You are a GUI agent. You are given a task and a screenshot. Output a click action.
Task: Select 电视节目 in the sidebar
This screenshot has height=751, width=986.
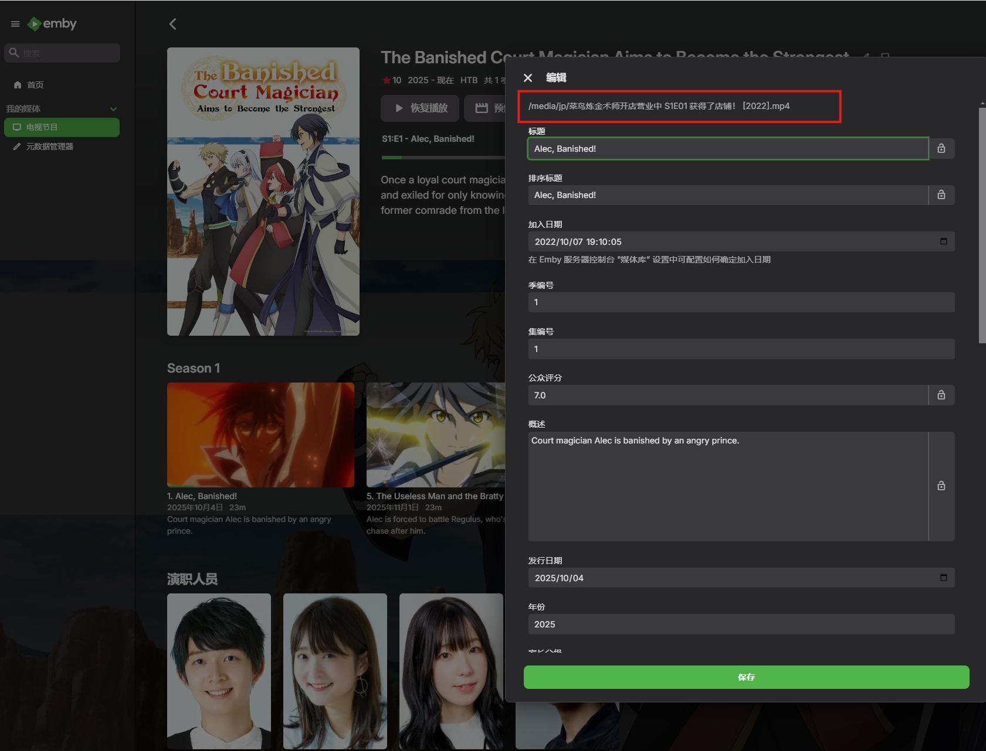[x=62, y=127]
